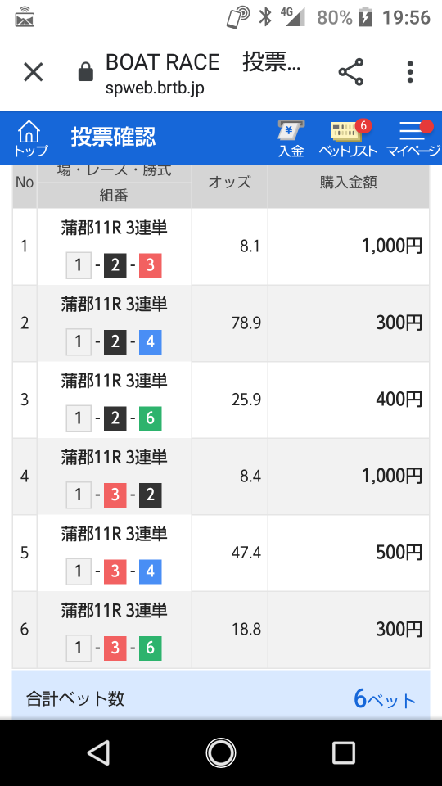Image resolution: width=442 pixels, height=786 pixels.
Task: Tap the 6ベット total bets count
Action: (385, 698)
